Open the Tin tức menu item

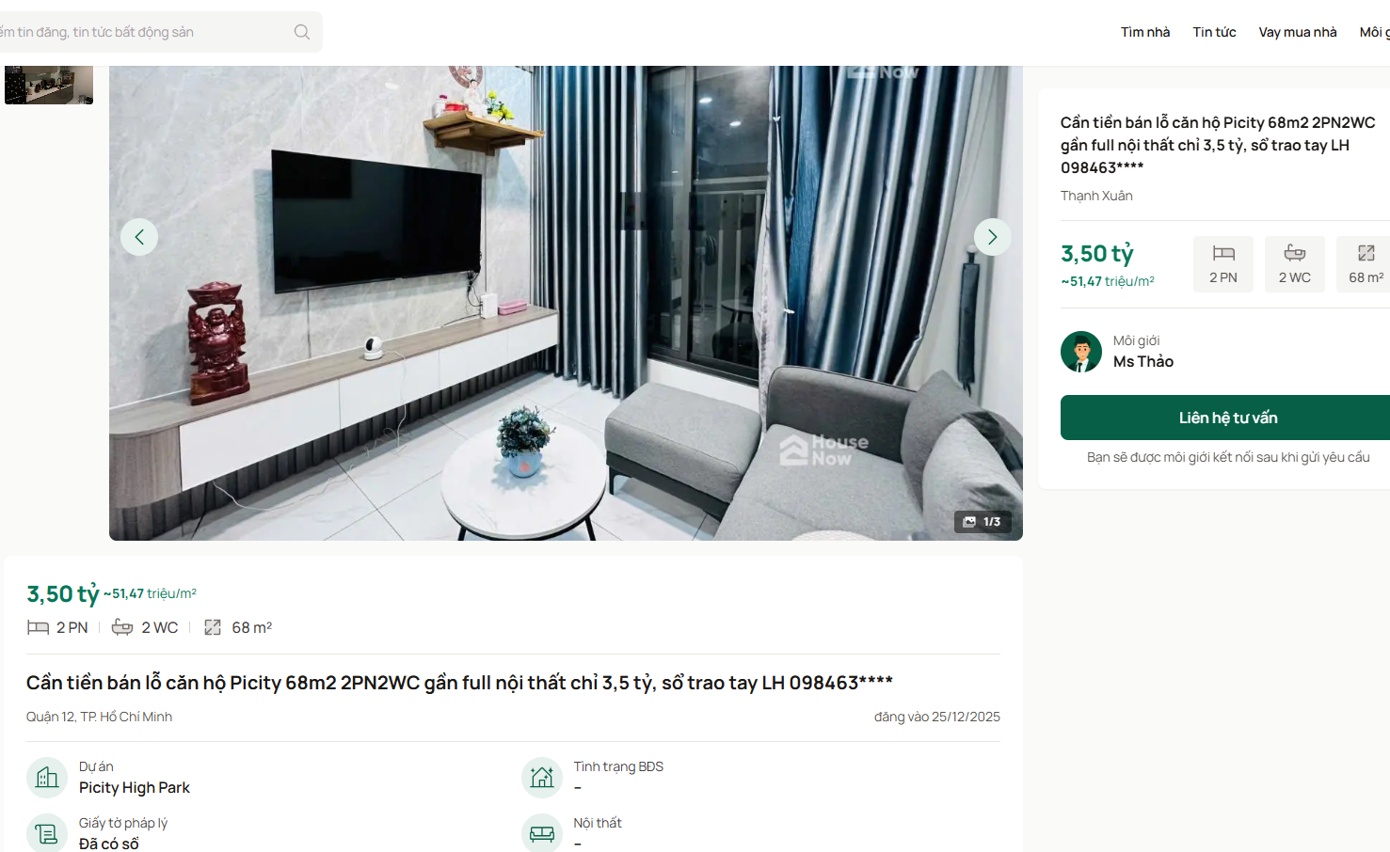pyautogui.click(x=1215, y=32)
